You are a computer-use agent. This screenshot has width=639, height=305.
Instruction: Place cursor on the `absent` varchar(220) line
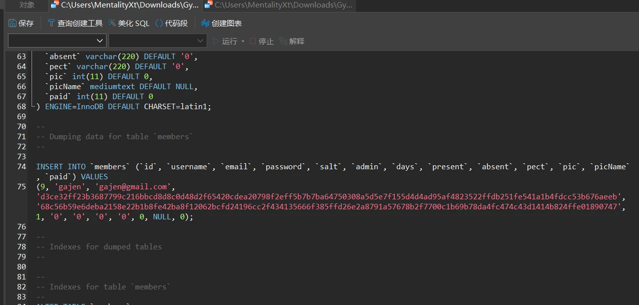click(121, 57)
